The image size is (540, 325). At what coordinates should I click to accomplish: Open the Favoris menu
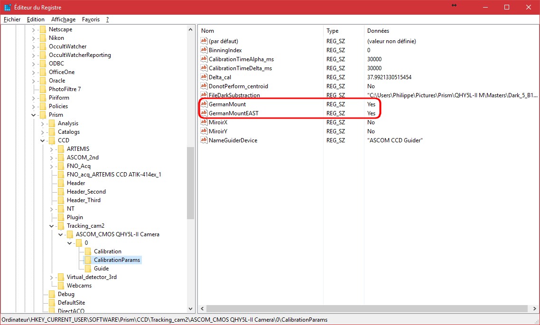[91, 19]
